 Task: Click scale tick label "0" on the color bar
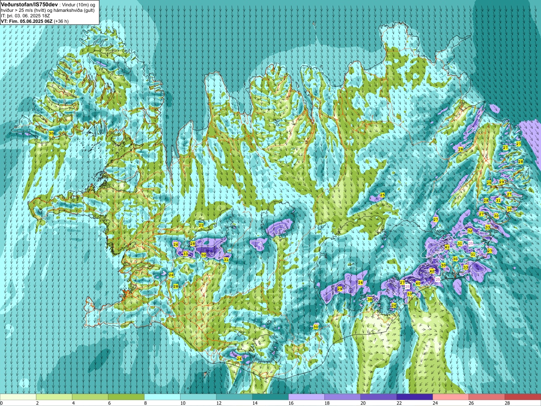pyautogui.click(x=1, y=403)
